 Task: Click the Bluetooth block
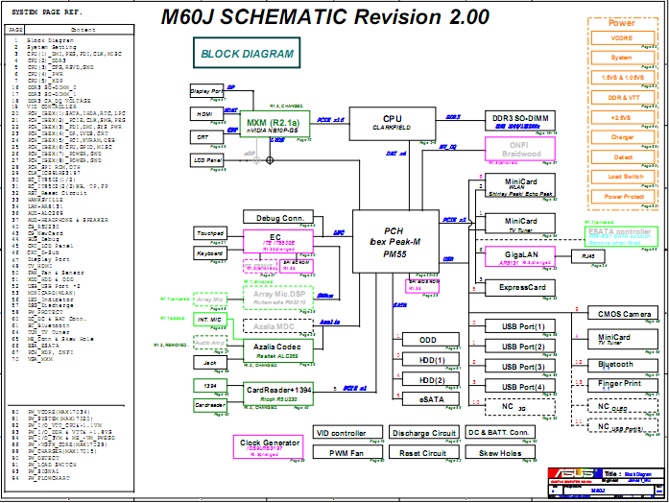(623, 365)
